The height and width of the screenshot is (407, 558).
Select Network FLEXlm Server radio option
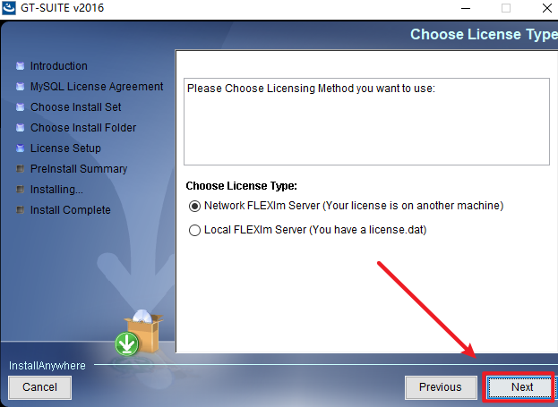194,206
